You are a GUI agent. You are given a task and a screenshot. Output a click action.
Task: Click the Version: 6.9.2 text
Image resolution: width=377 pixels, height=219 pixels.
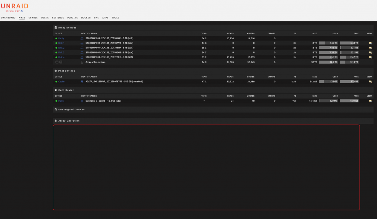pyautogui.click(x=13, y=11)
